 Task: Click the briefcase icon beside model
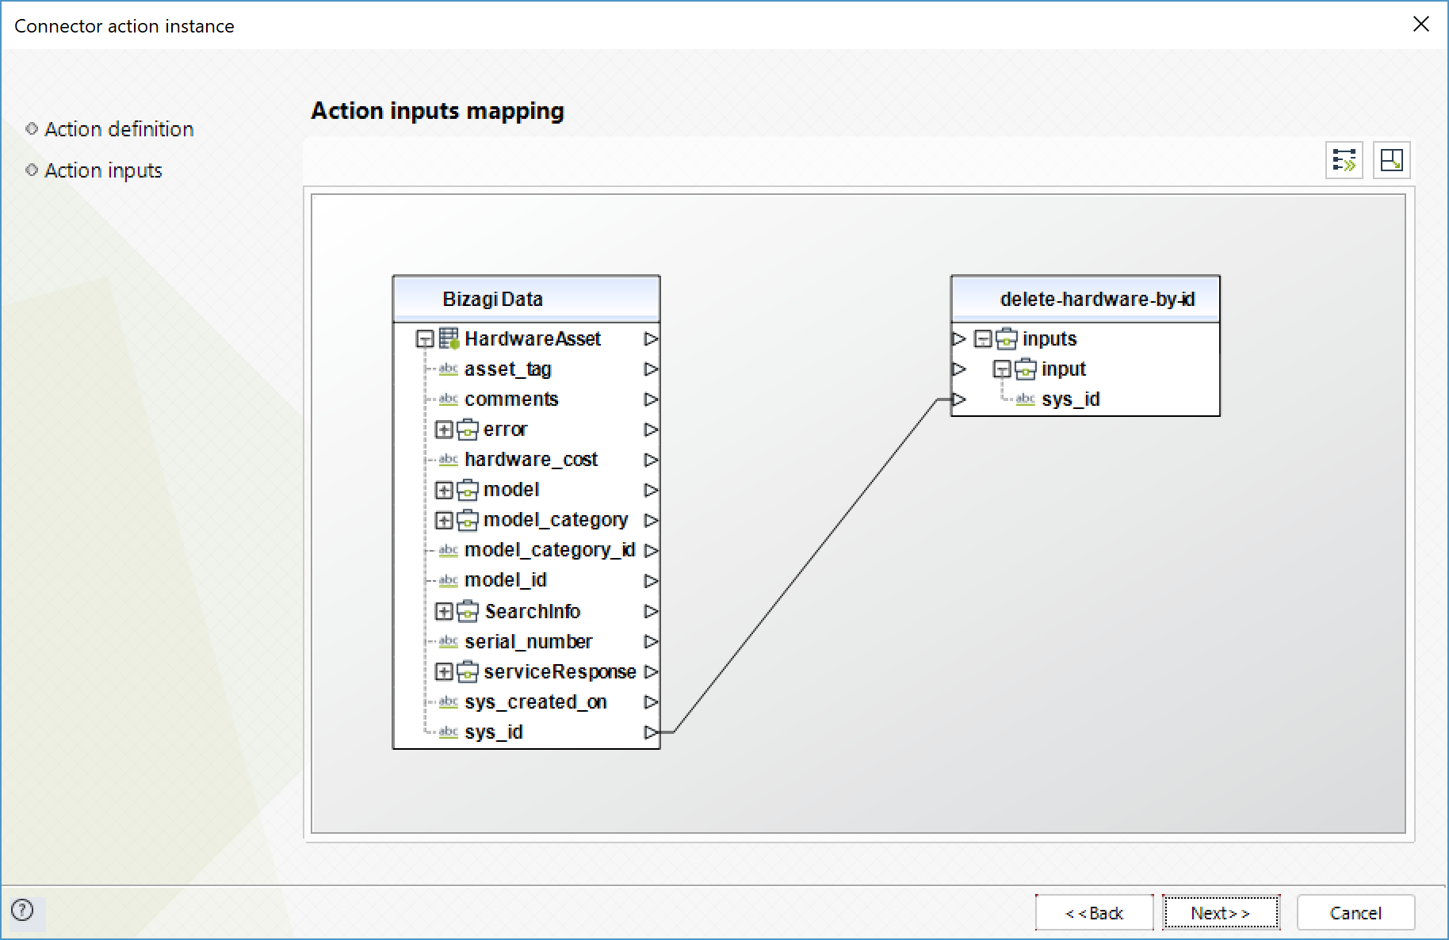[468, 490]
